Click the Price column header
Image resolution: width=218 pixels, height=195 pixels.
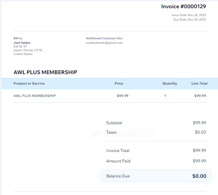(119, 83)
